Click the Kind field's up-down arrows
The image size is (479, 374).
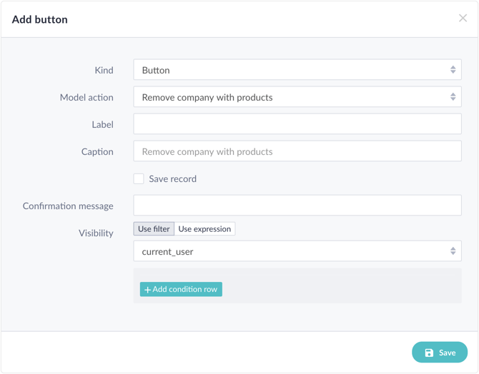[x=453, y=70]
